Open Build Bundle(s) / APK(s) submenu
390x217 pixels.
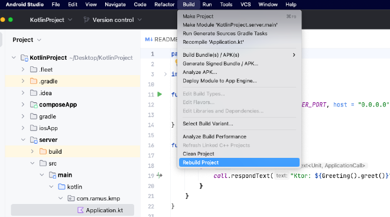pyautogui.click(x=239, y=55)
